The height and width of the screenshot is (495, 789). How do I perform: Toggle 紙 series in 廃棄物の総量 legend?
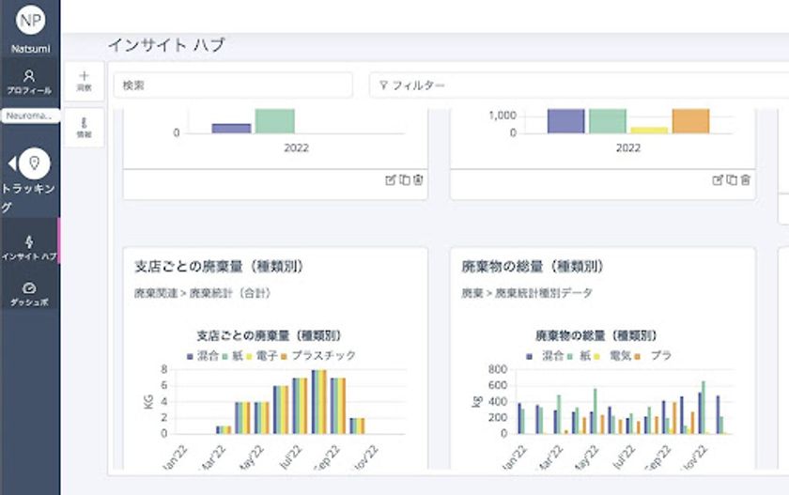click(x=580, y=356)
